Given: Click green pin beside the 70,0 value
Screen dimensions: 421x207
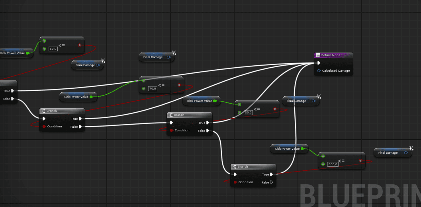Looking at the screenshot, I should tap(144, 89).
